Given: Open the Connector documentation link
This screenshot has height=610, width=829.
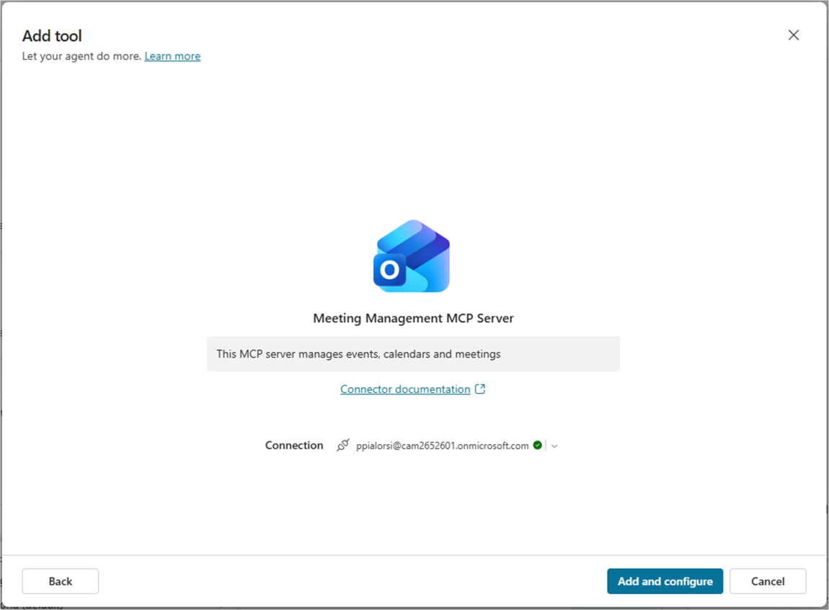Looking at the screenshot, I should click(x=404, y=389).
